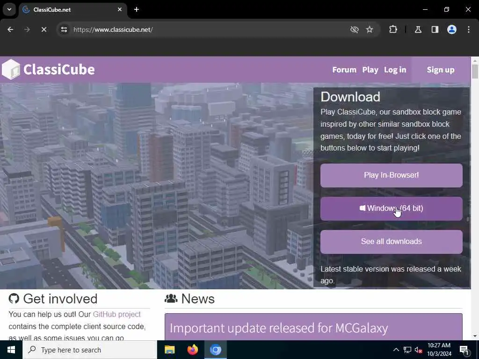
Task: Click the Chrome taskbar icon
Action: [x=215, y=350]
